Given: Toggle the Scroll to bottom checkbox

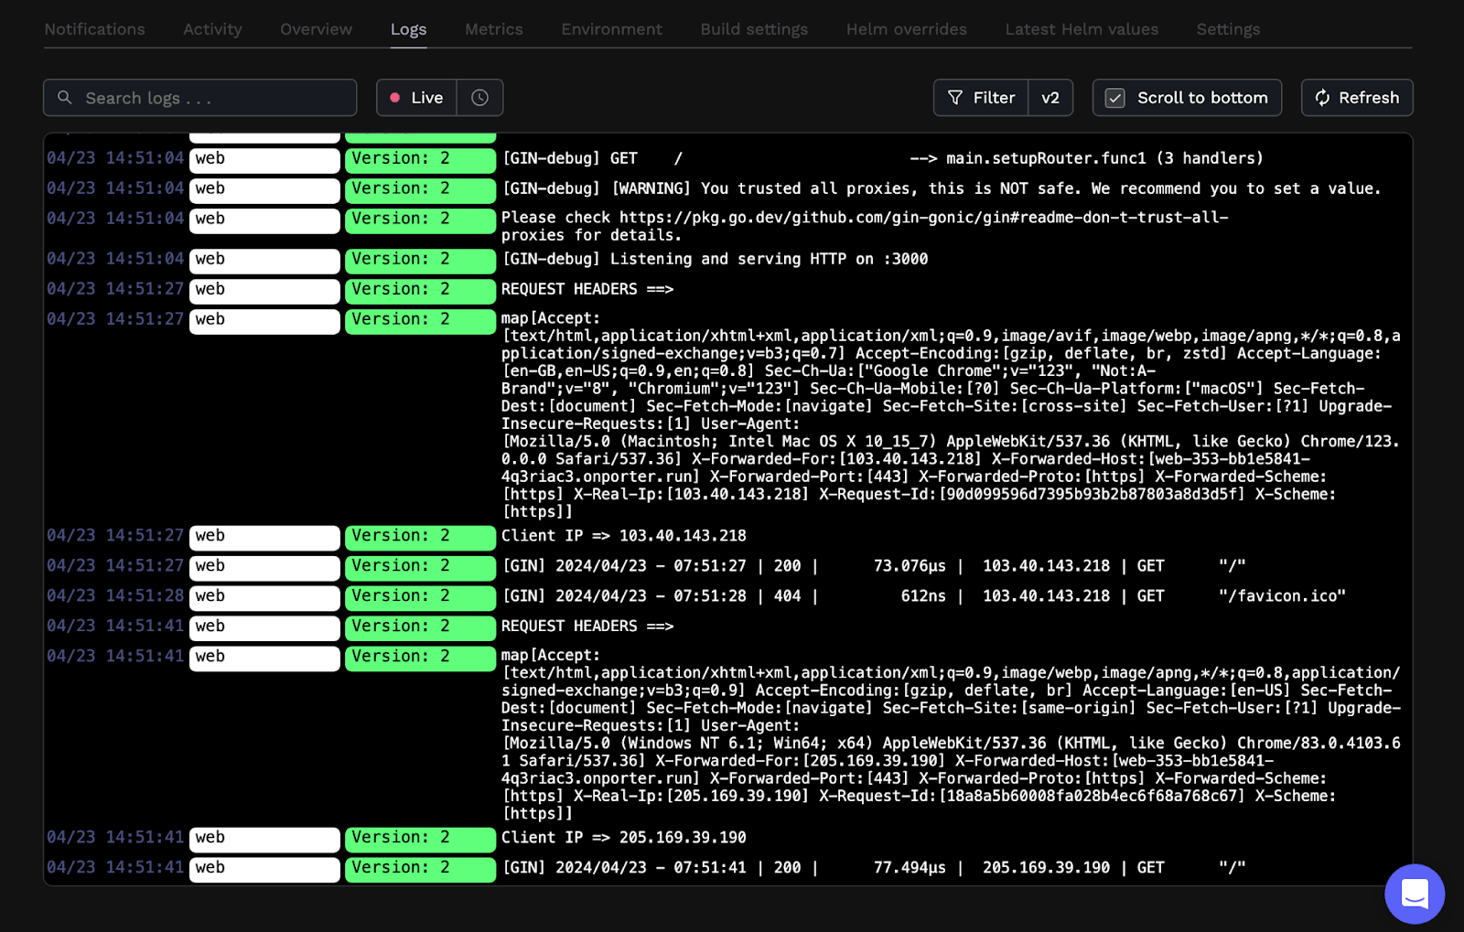Looking at the screenshot, I should coord(1114,98).
